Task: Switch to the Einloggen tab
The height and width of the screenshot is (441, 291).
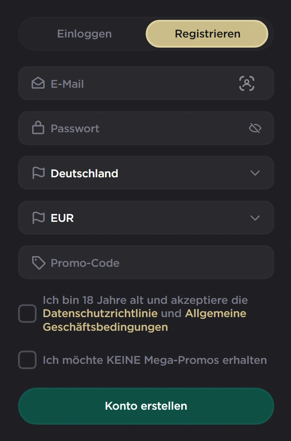Action: pos(83,34)
